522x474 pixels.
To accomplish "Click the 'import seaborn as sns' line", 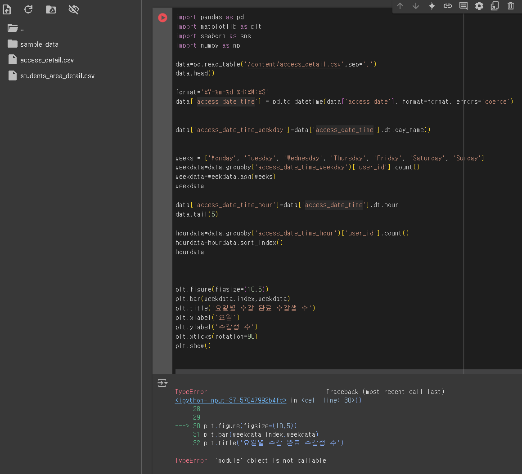I will pos(213,36).
